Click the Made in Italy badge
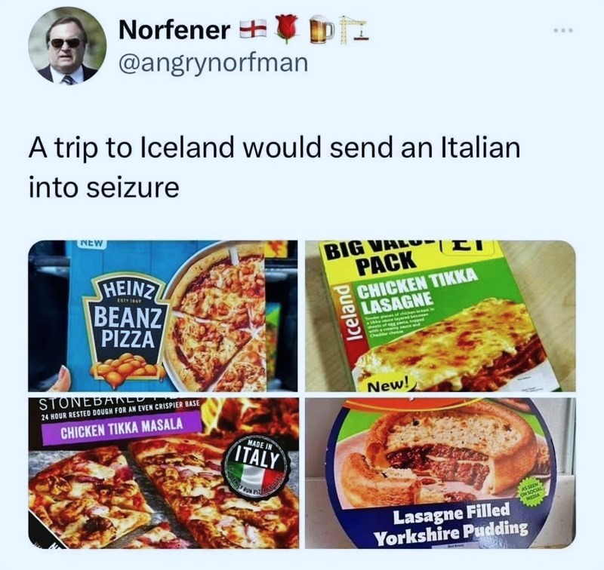The height and width of the screenshot is (570, 604). click(257, 467)
